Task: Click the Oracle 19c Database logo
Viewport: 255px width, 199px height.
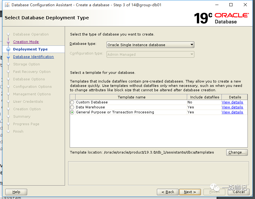Action: tap(221, 18)
